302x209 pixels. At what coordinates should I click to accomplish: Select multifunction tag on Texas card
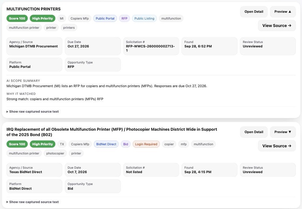204,144
